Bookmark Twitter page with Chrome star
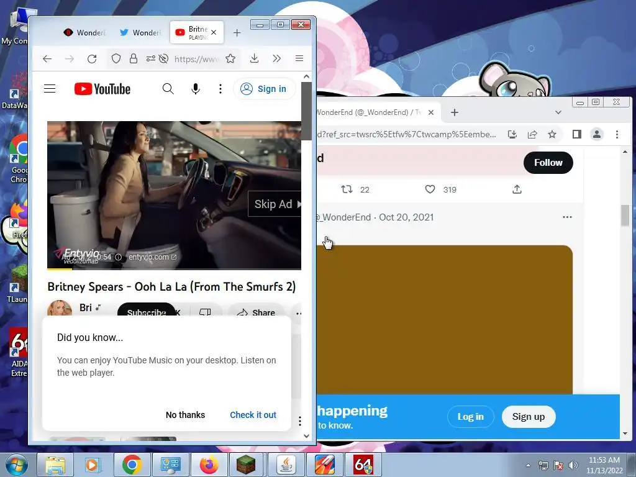This screenshot has width=636, height=477. pos(552,134)
